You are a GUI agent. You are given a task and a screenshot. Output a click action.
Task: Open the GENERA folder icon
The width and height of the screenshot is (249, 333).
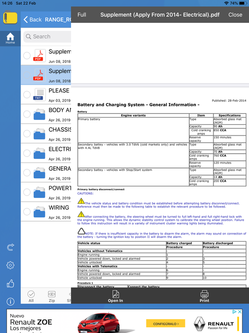(39, 173)
